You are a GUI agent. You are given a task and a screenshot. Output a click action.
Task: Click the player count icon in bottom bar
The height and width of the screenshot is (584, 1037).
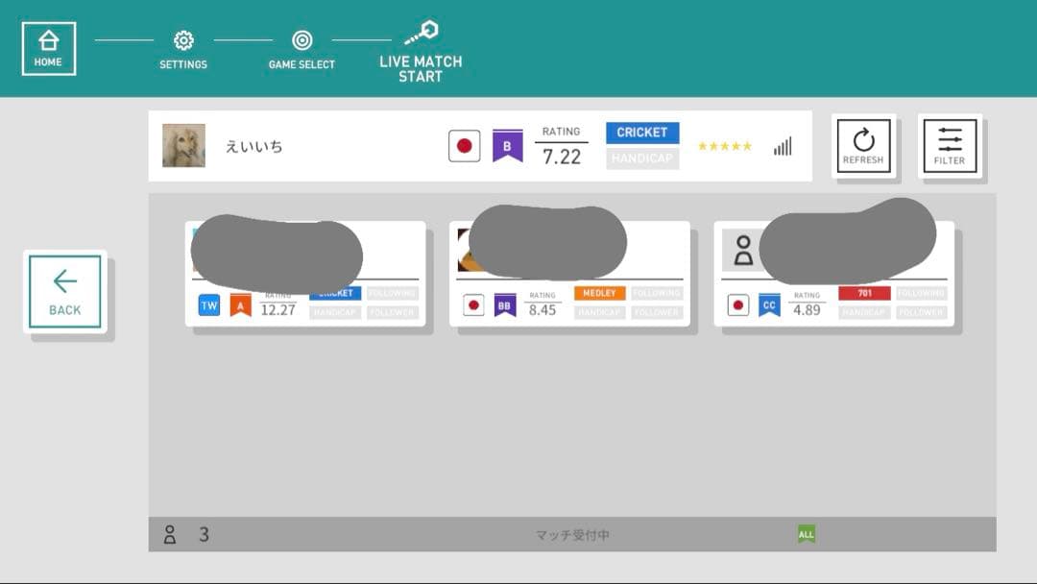click(170, 534)
